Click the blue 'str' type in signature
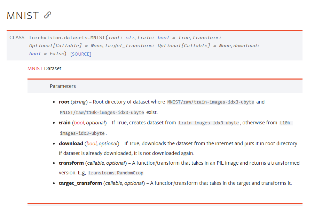322x206 pixels. (x=130, y=38)
